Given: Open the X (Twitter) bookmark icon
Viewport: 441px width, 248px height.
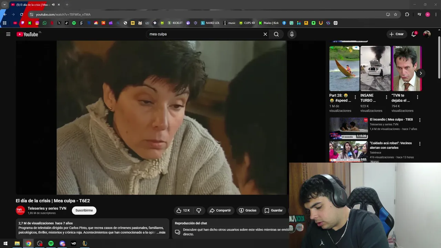Looking at the screenshot, I should coord(59,23).
